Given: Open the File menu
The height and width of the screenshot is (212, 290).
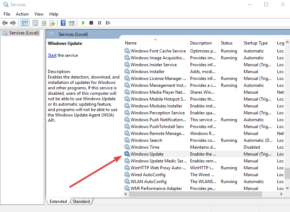Looking at the screenshot, I should click(x=7, y=14).
